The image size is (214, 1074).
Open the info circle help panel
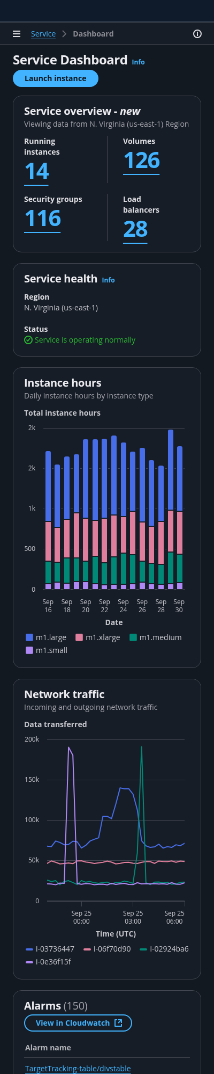click(197, 34)
